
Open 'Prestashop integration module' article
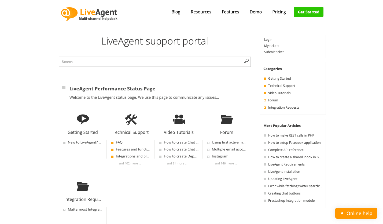tap(292, 200)
